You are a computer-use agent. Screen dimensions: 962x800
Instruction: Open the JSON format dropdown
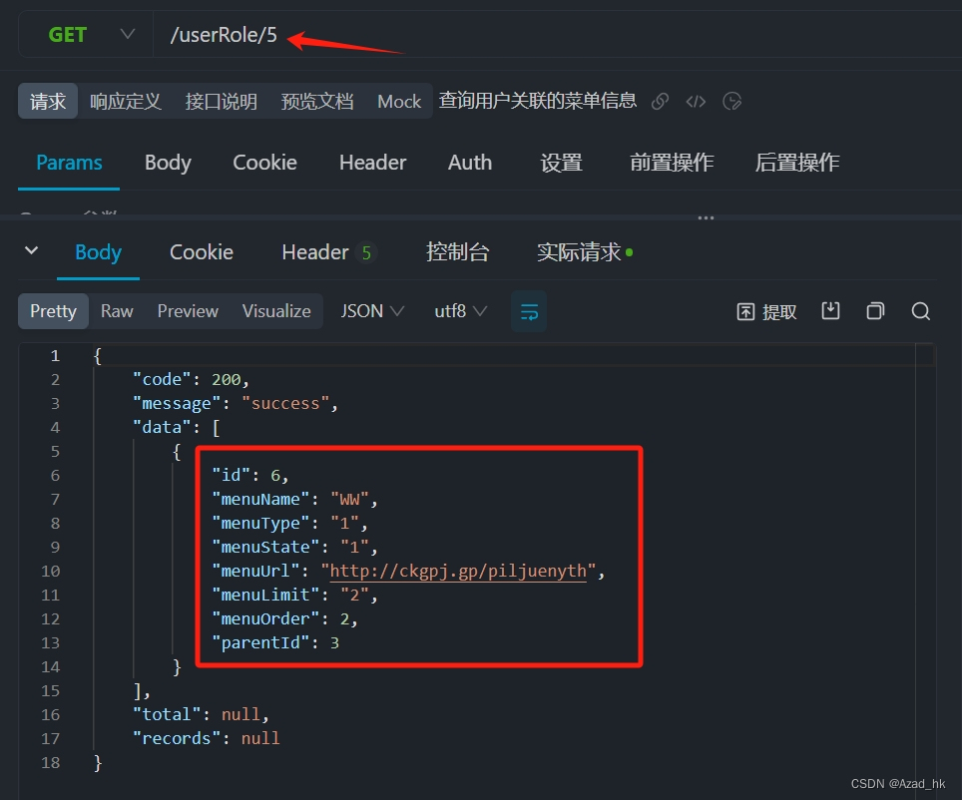pos(370,310)
